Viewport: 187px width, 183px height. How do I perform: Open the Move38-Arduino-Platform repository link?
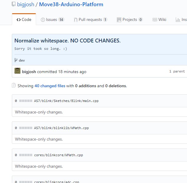pos(71,5)
